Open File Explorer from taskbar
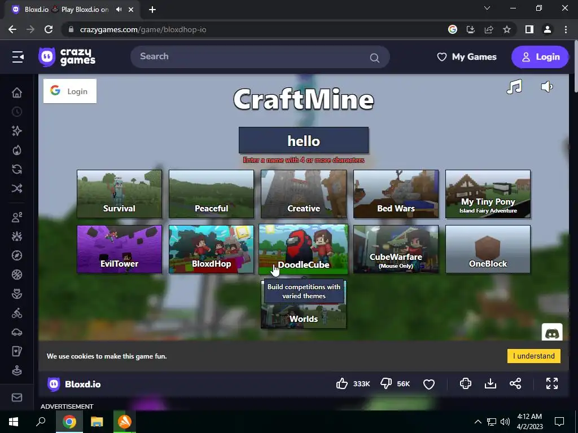The image size is (578, 433). click(97, 422)
